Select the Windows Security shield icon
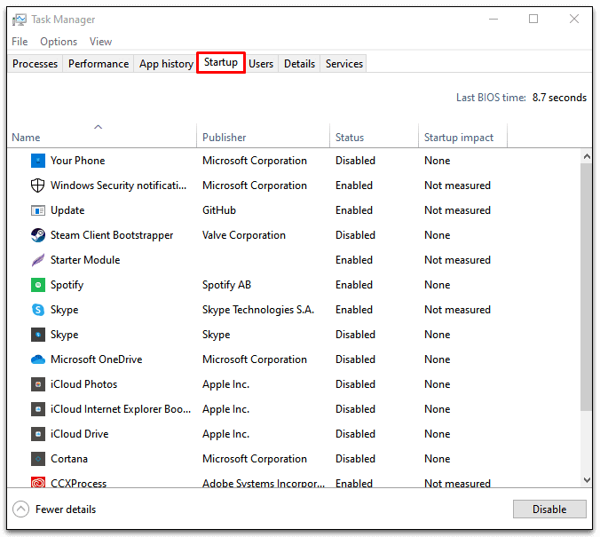This screenshot has height=537, width=600. [38, 186]
